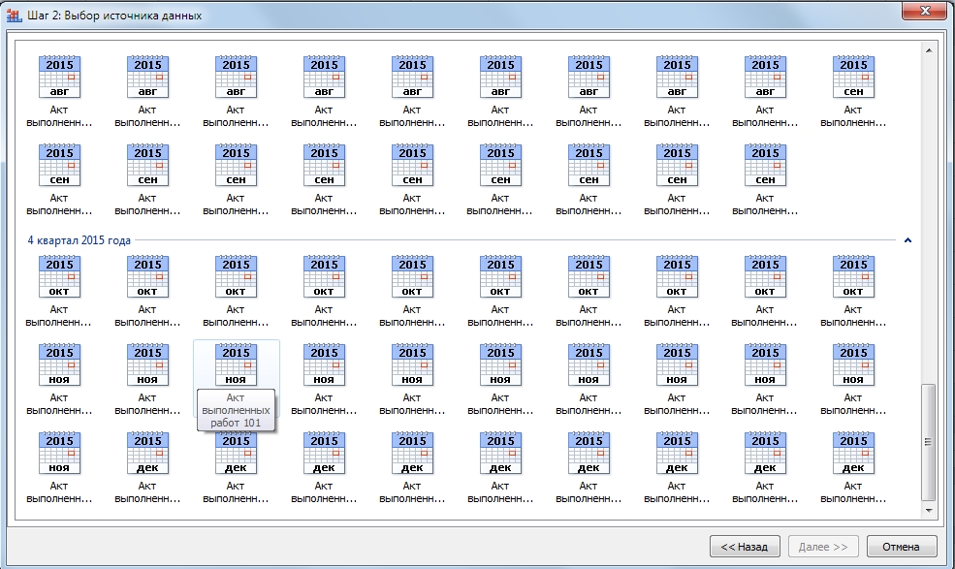
Task: Pick the last ноя icon in the full ноя row
Action: tap(853, 364)
